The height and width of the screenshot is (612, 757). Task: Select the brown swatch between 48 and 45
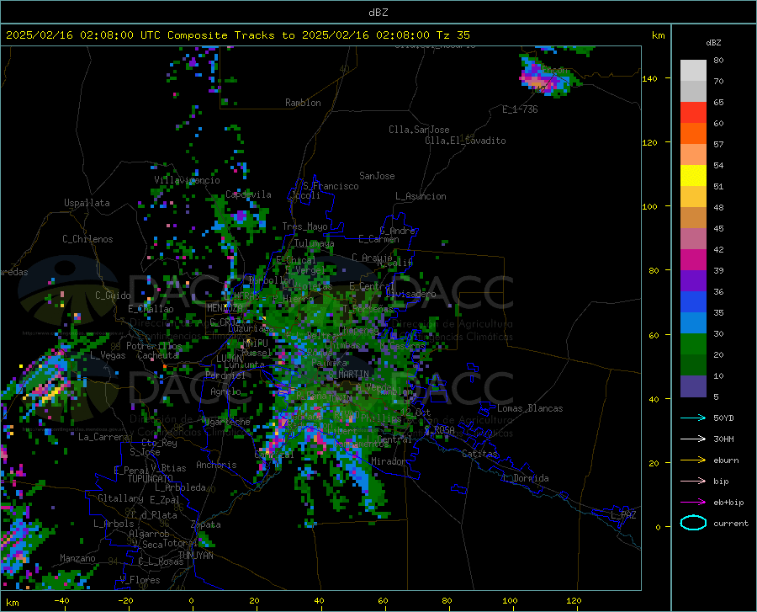click(693, 218)
